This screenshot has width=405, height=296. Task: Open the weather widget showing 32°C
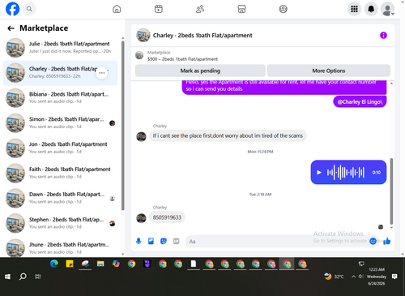(x=334, y=277)
